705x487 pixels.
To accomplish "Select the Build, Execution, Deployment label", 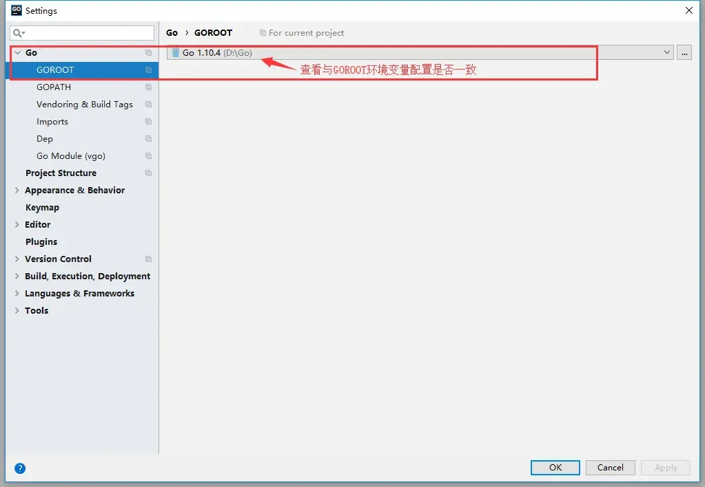I will click(x=88, y=276).
